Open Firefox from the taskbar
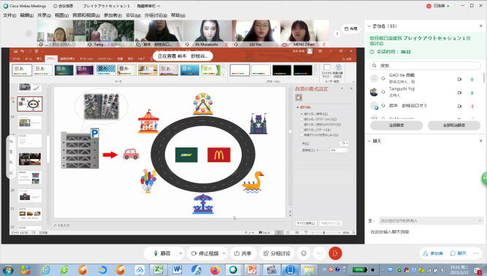Viewport: 487px width, 276px height. click(x=215, y=269)
